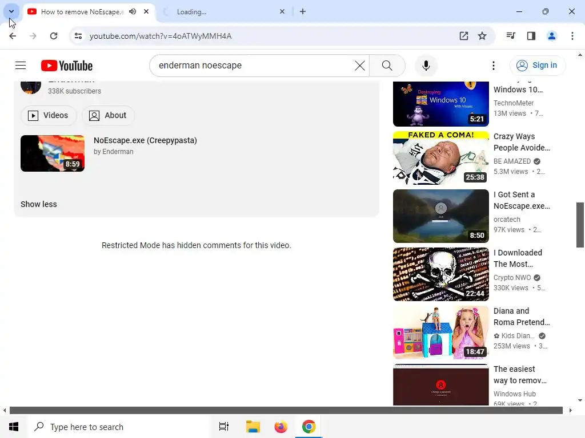Open the channel's About button

point(108,115)
